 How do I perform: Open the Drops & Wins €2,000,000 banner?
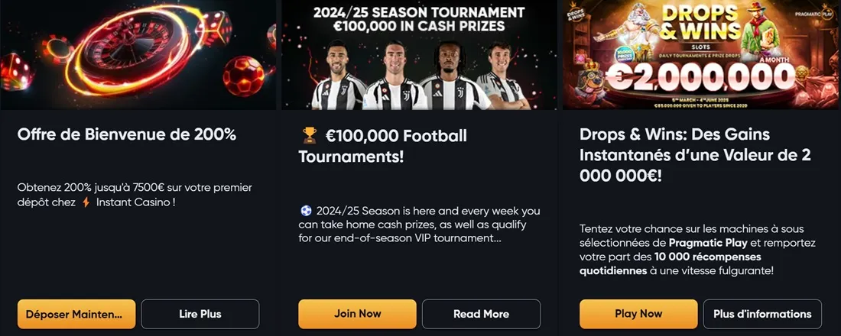700,55
